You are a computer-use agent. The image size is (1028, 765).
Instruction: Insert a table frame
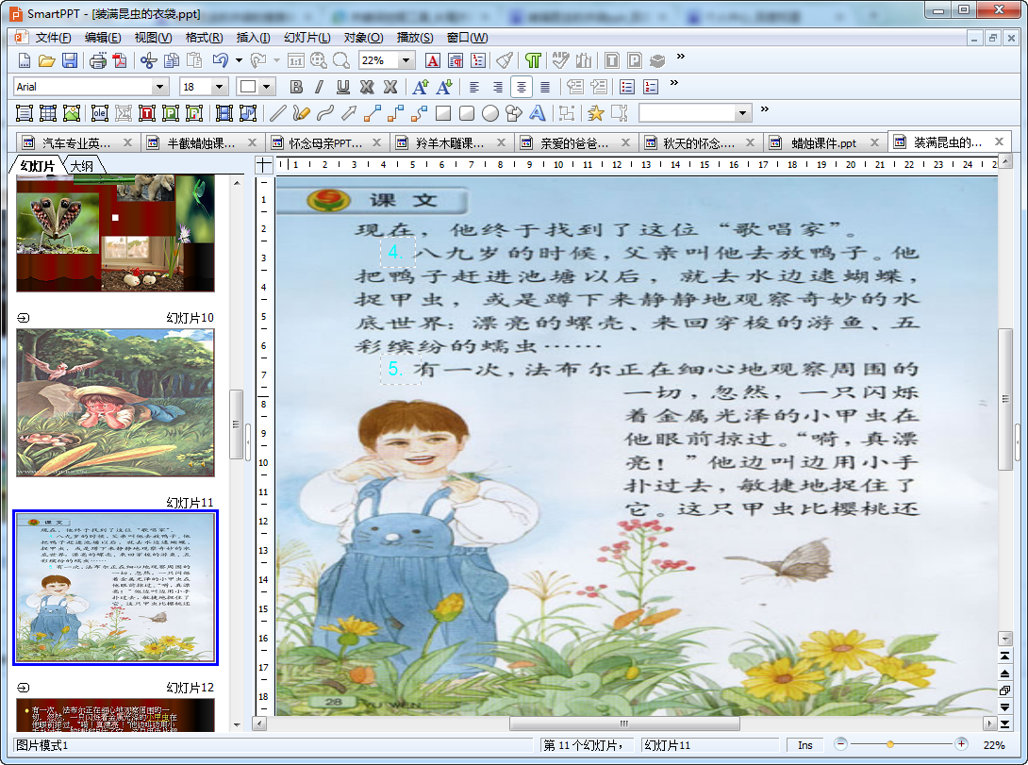(x=48, y=113)
